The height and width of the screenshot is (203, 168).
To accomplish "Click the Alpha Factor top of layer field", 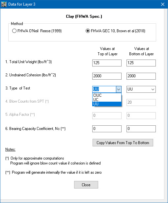I will pos(107,115).
